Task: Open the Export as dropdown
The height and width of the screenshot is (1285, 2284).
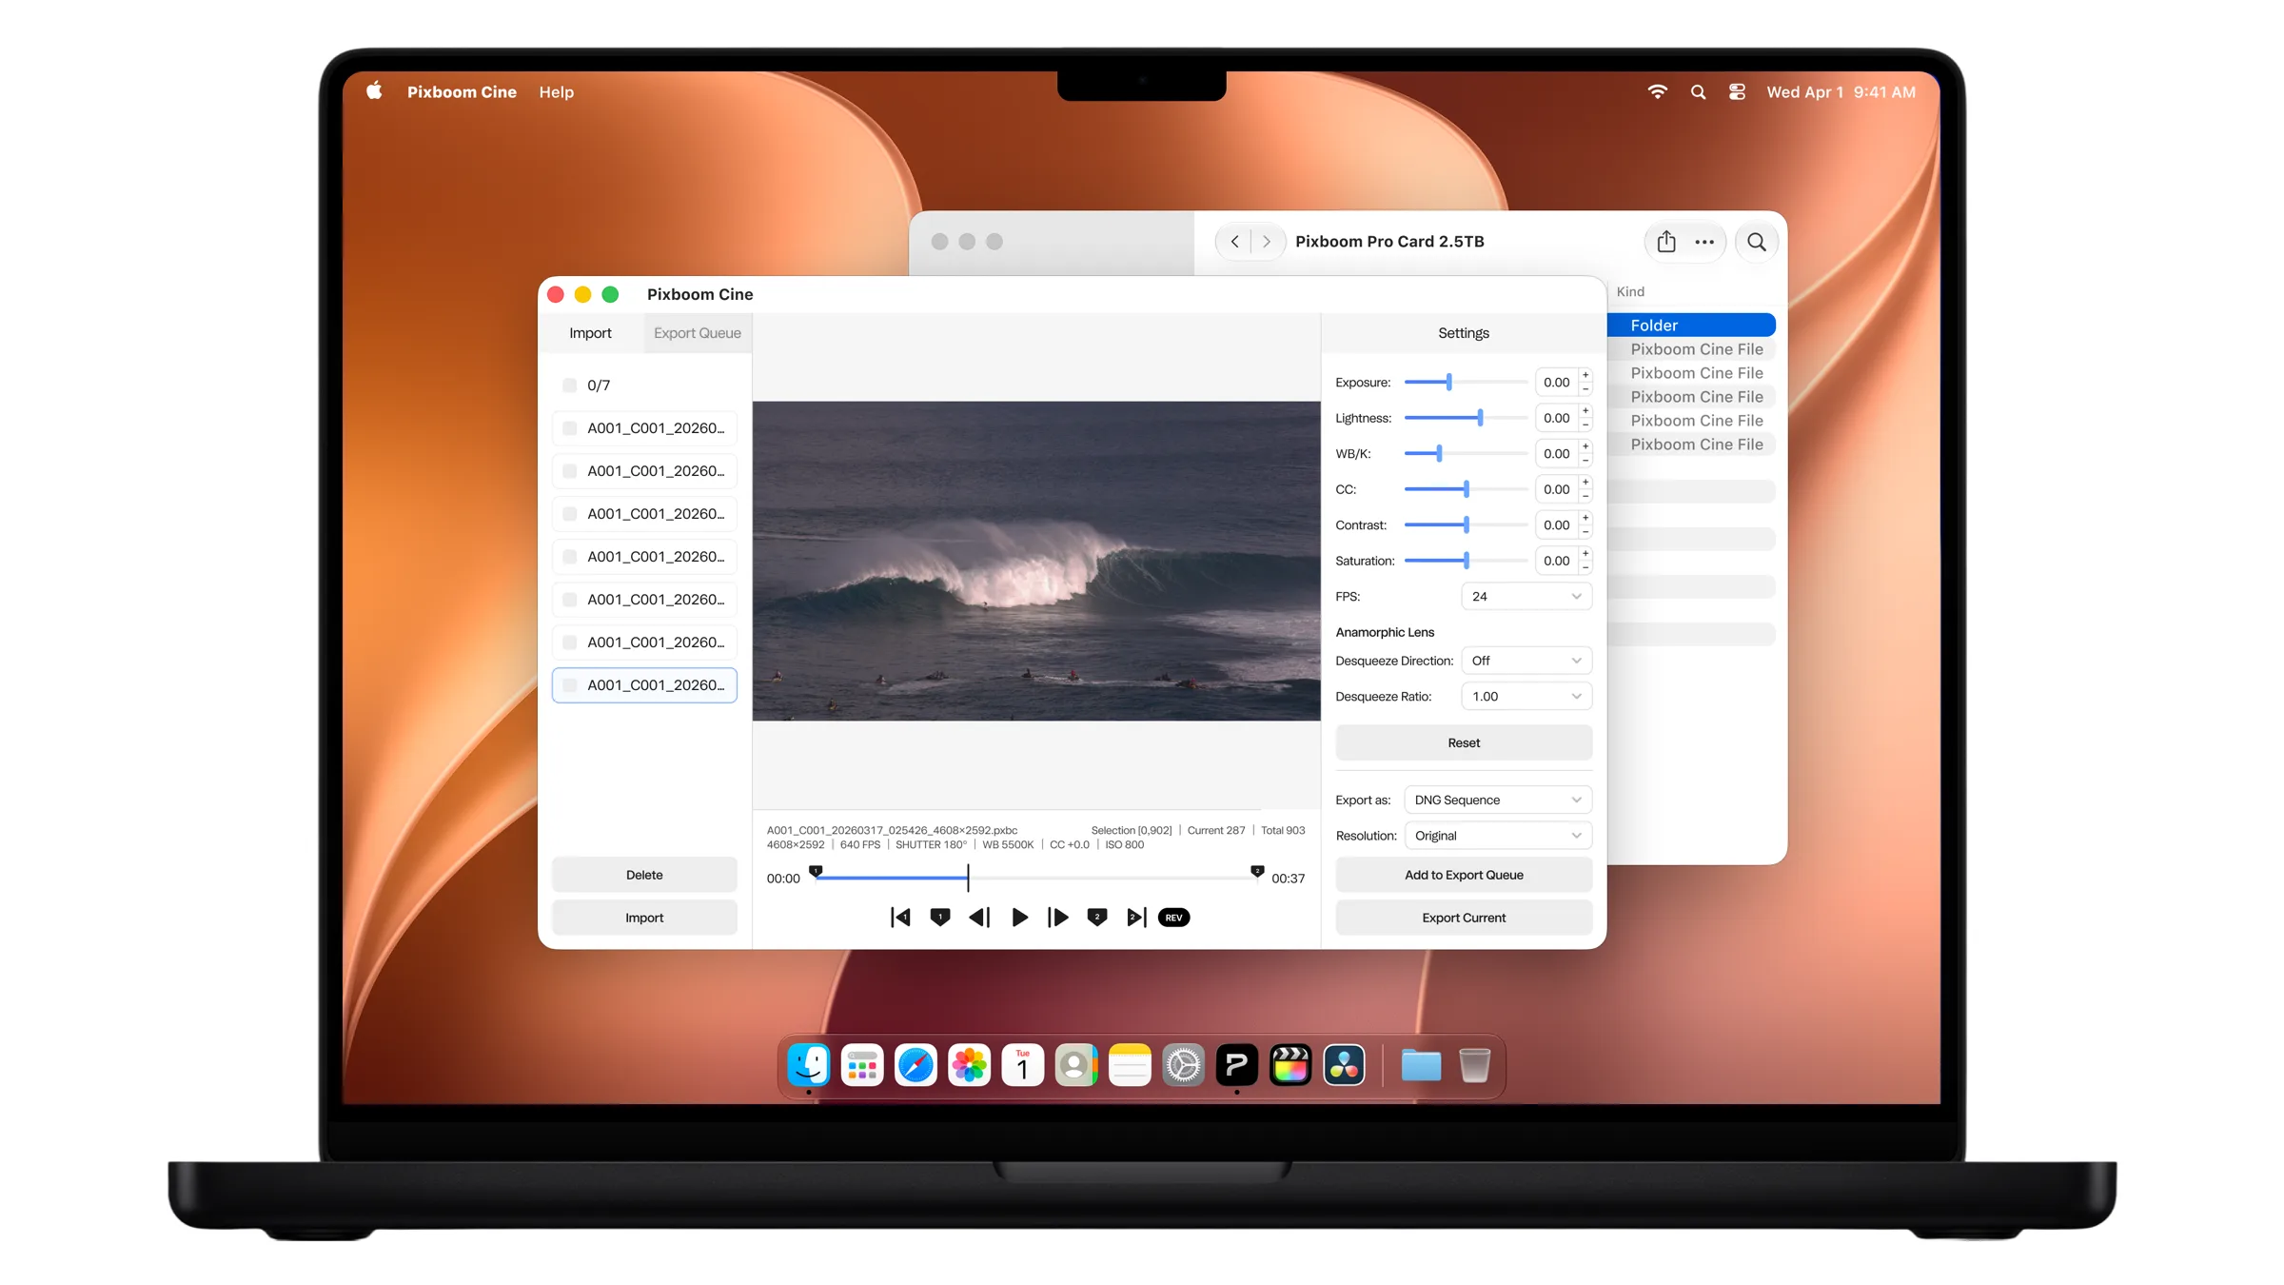Action: pos(1498,801)
